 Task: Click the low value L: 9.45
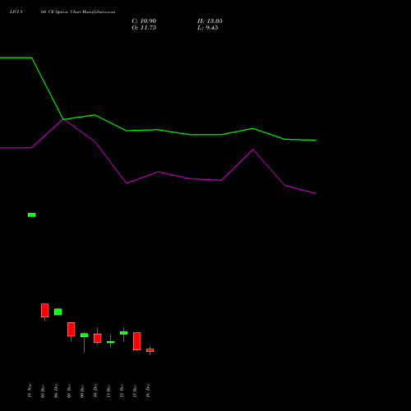[208, 28]
